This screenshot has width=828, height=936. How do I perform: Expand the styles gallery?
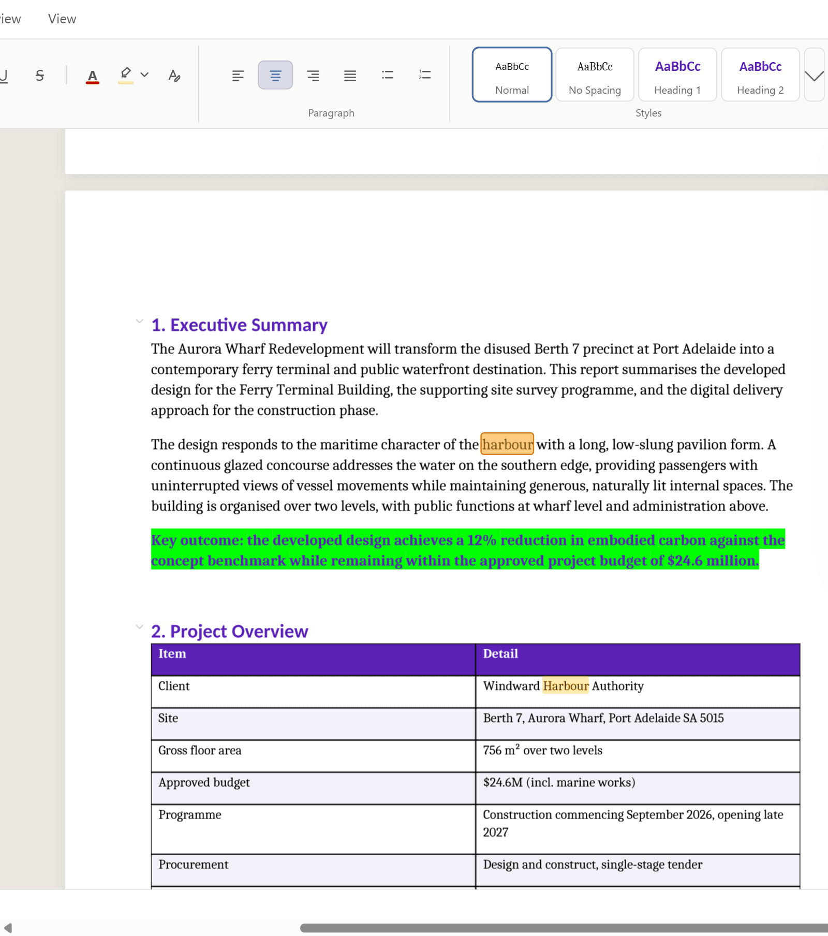[815, 76]
